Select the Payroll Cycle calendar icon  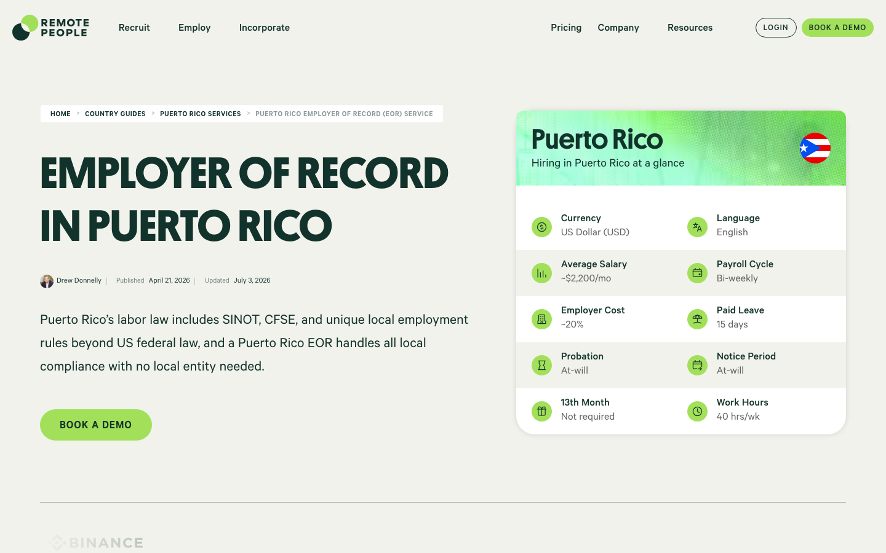click(x=697, y=273)
